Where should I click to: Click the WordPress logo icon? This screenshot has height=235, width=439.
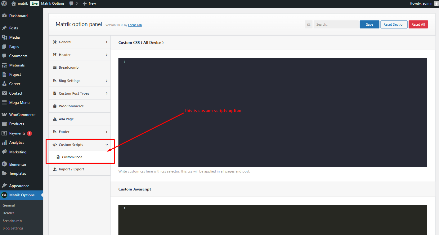4,3
